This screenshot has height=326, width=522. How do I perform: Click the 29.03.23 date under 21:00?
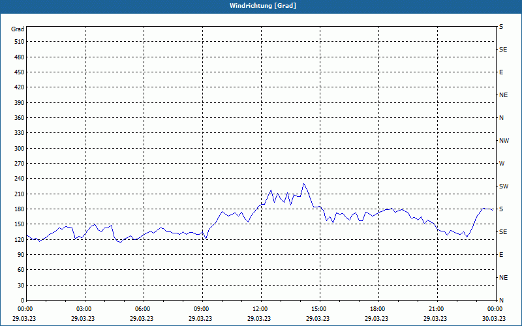pyautogui.click(x=435, y=318)
